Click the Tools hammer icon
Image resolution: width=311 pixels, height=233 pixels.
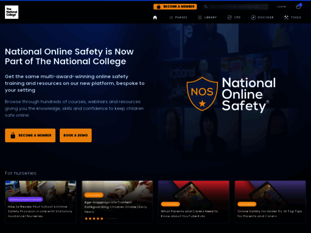(x=286, y=17)
